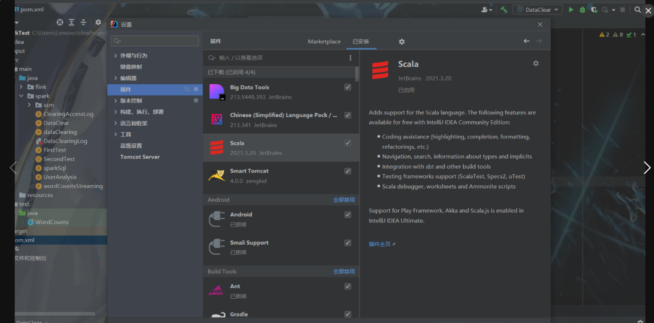
Task: Click Smali Support plugin plug icon
Action: (x=216, y=248)
